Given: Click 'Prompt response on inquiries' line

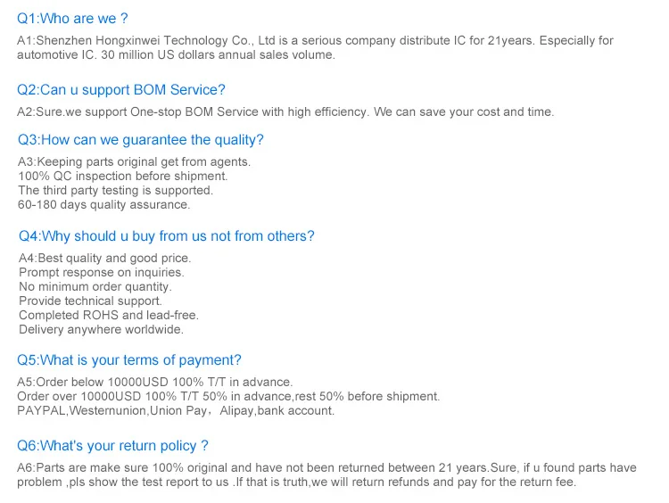Looking at the screenshot, I should tap(101, 273).
